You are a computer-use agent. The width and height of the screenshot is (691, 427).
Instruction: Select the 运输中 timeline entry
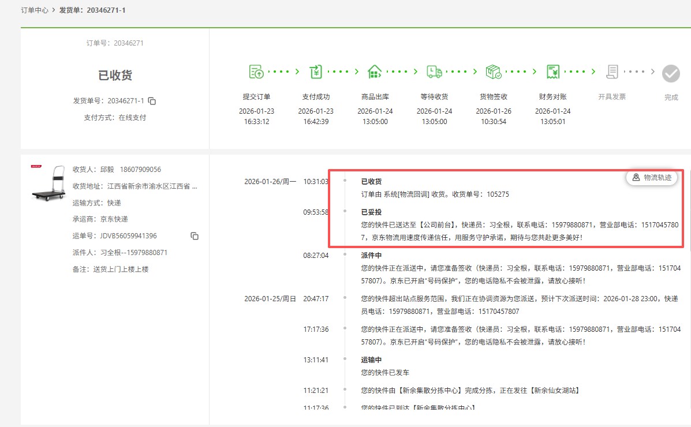tap(371, 359)
